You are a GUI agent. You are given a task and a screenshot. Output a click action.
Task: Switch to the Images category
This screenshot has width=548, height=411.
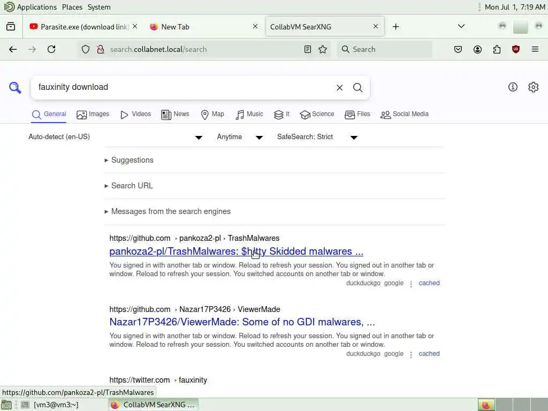point(93,115)
